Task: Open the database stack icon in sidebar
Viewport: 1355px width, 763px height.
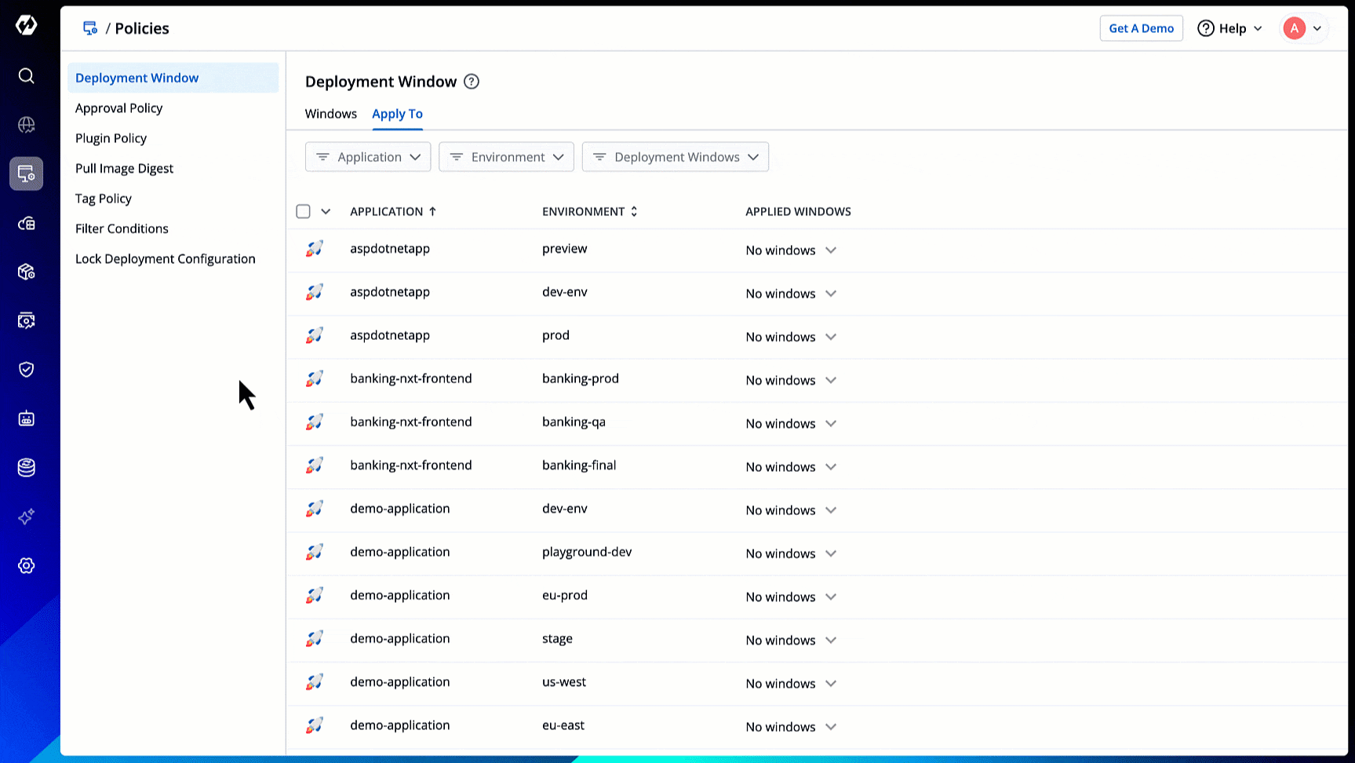Action: 26,468
